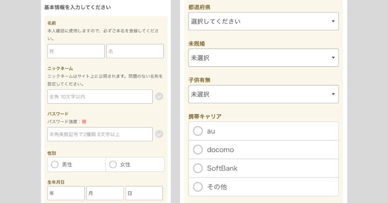Click the birth month 月 field
Viewport: 388px width, 203px height.
point(105,193)
